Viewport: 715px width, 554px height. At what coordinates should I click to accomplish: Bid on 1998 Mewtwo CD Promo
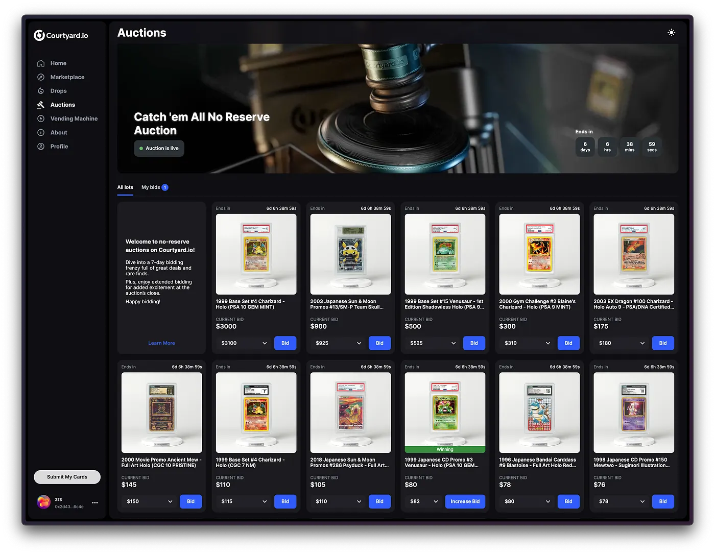tap(663, 501)
